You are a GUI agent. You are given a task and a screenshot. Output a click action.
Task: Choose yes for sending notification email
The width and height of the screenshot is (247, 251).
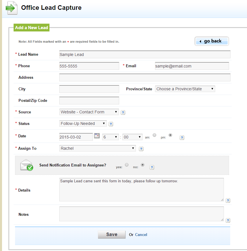tap(127, 165)
